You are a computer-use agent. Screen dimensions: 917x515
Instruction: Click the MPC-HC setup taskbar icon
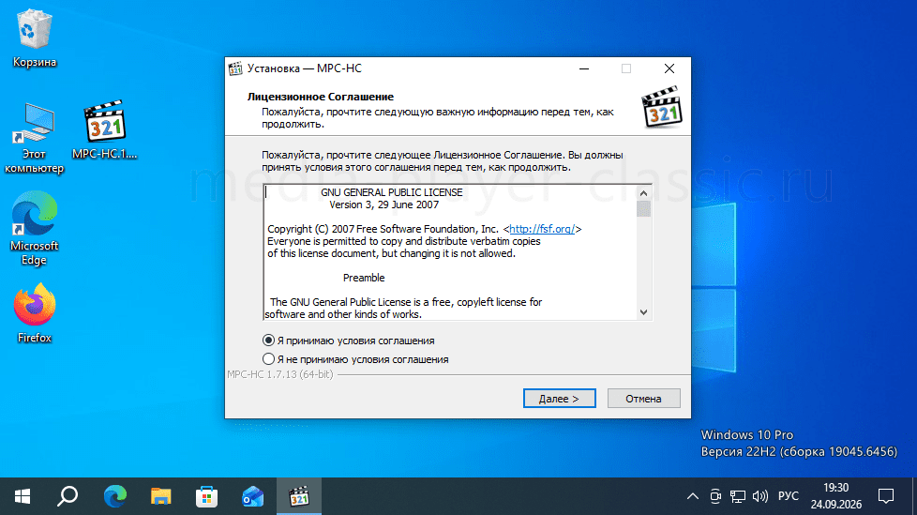pos(299,497)
